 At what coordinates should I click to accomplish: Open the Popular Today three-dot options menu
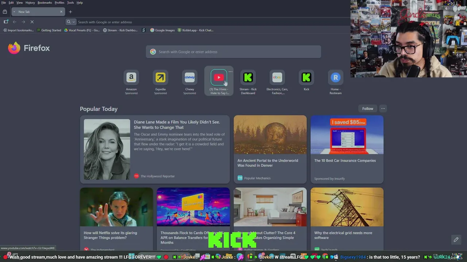tap(383, 108)
